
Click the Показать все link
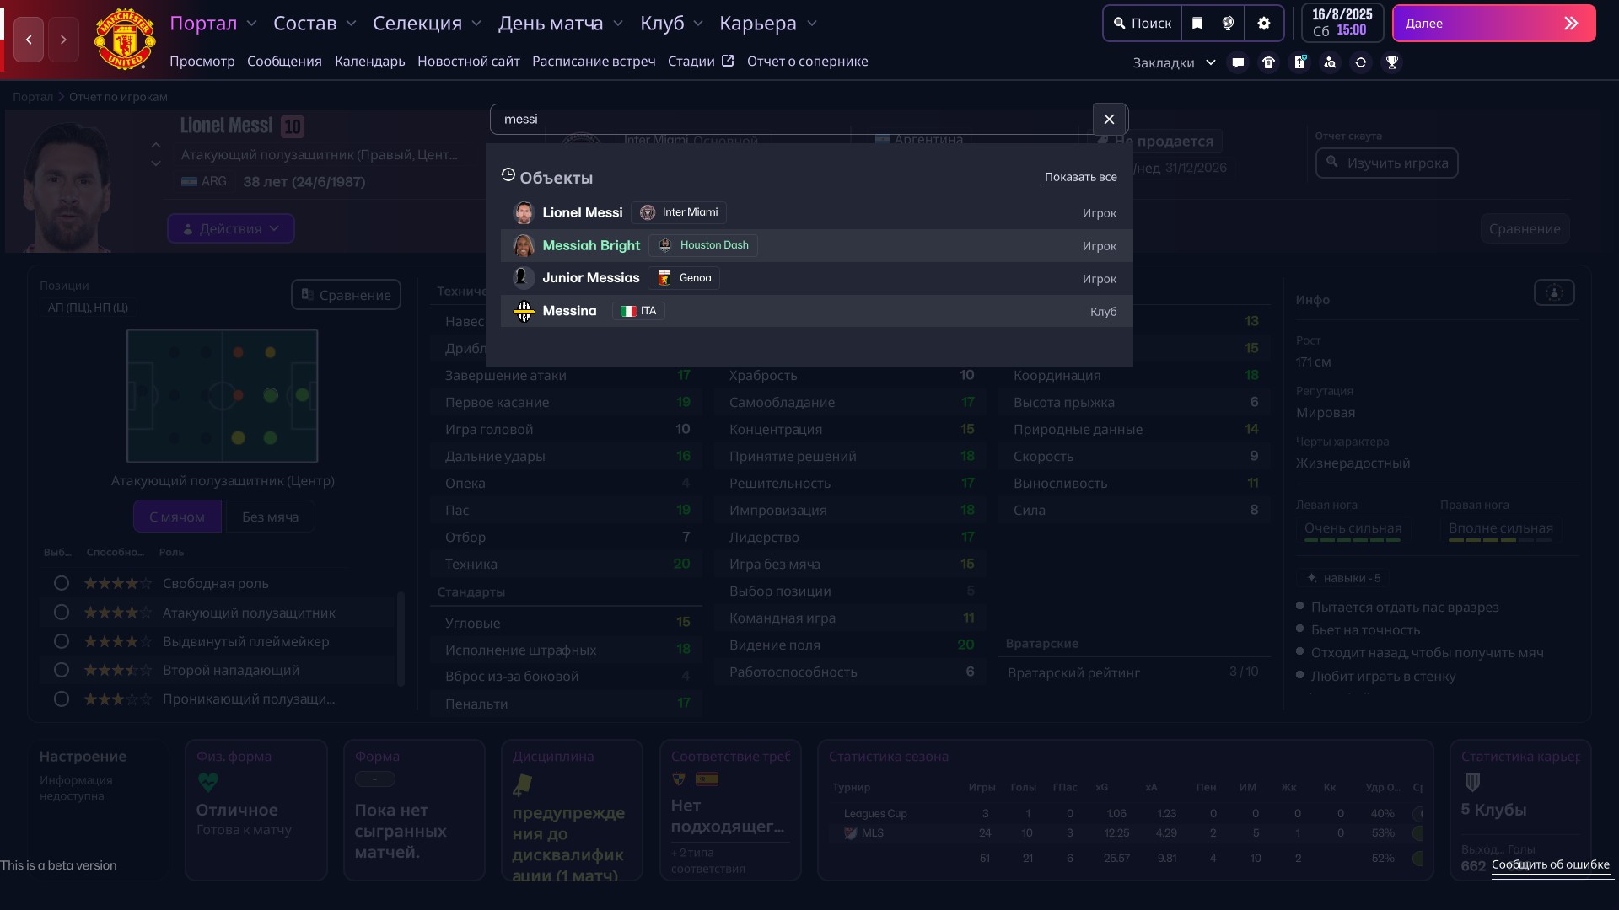tap(1080, 177)
